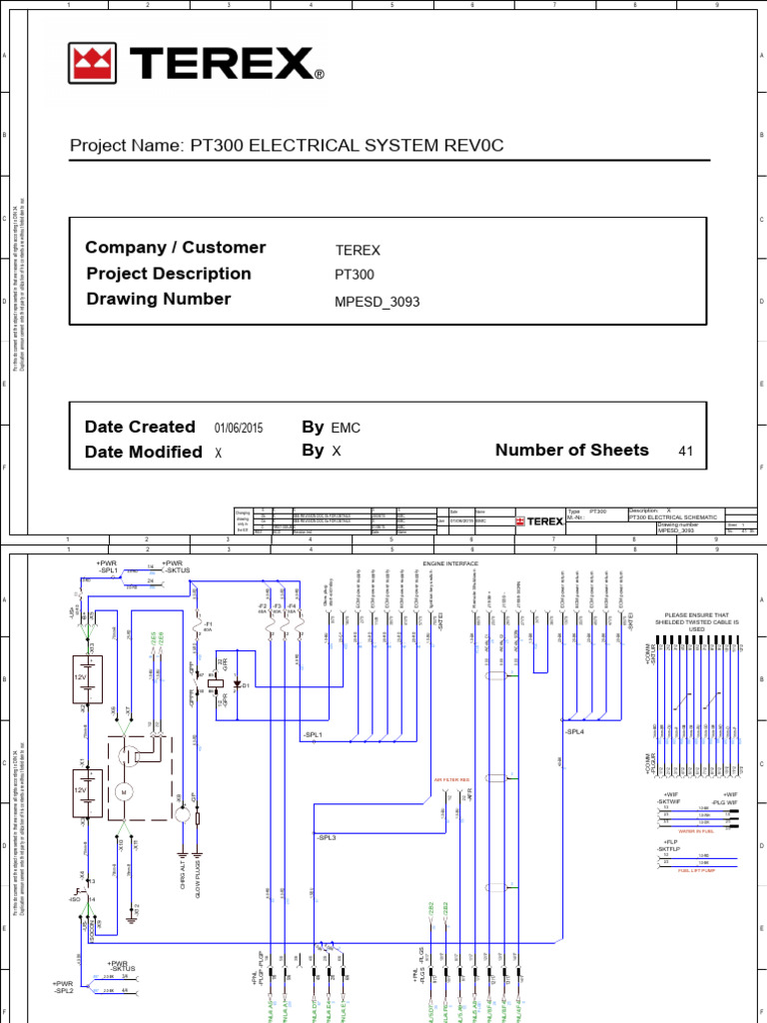767x1023 pixels.
Task: Click the +PWR -SPL2 label
Action: [x=64, y=986]
